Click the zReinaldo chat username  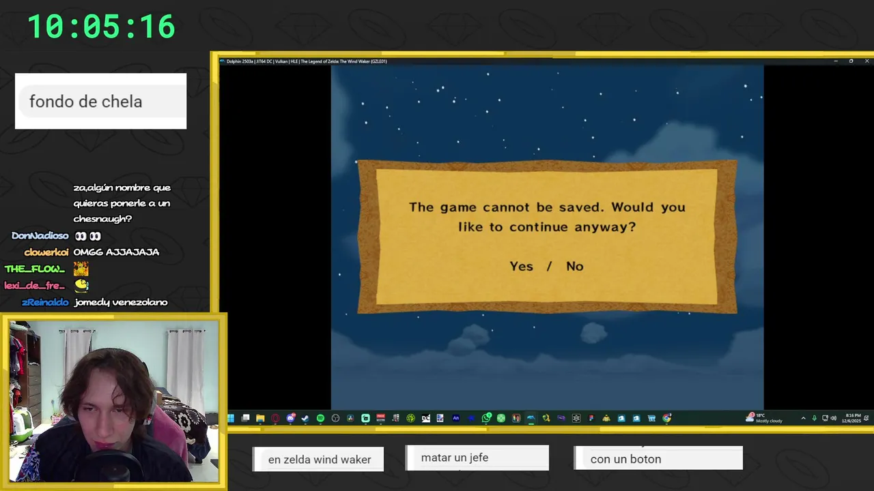pos(45,302)
